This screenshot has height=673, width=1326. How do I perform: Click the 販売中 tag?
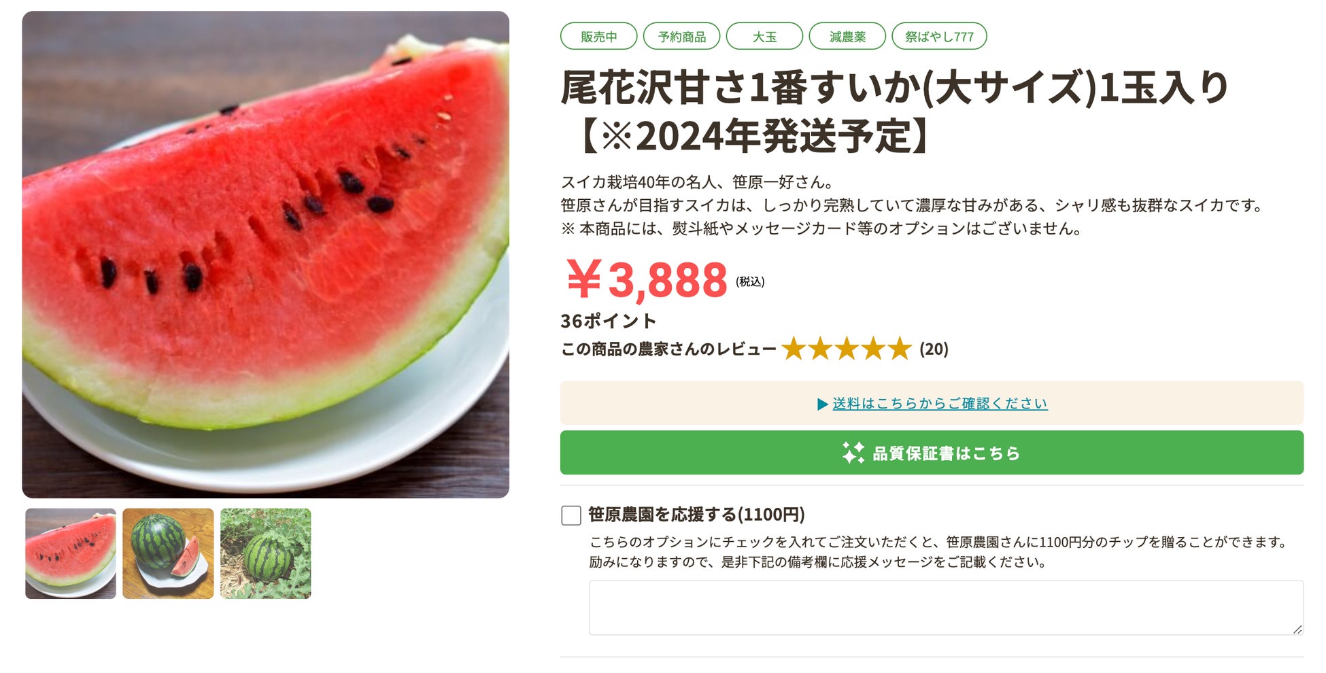point(598,37)
